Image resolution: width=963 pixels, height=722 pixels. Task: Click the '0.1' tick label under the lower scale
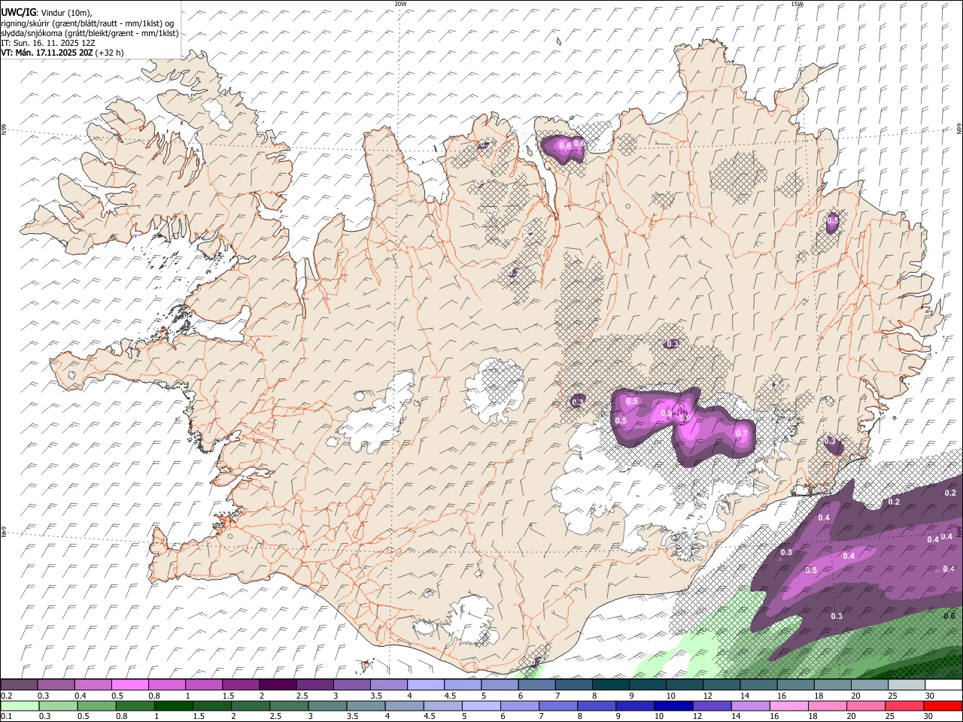[x=7, y=716]
